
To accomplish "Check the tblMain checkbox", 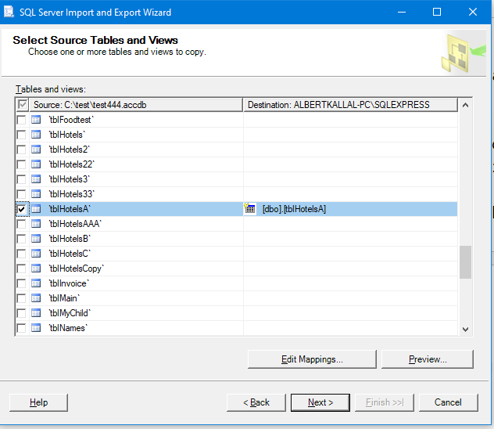I will click(21, 298).
